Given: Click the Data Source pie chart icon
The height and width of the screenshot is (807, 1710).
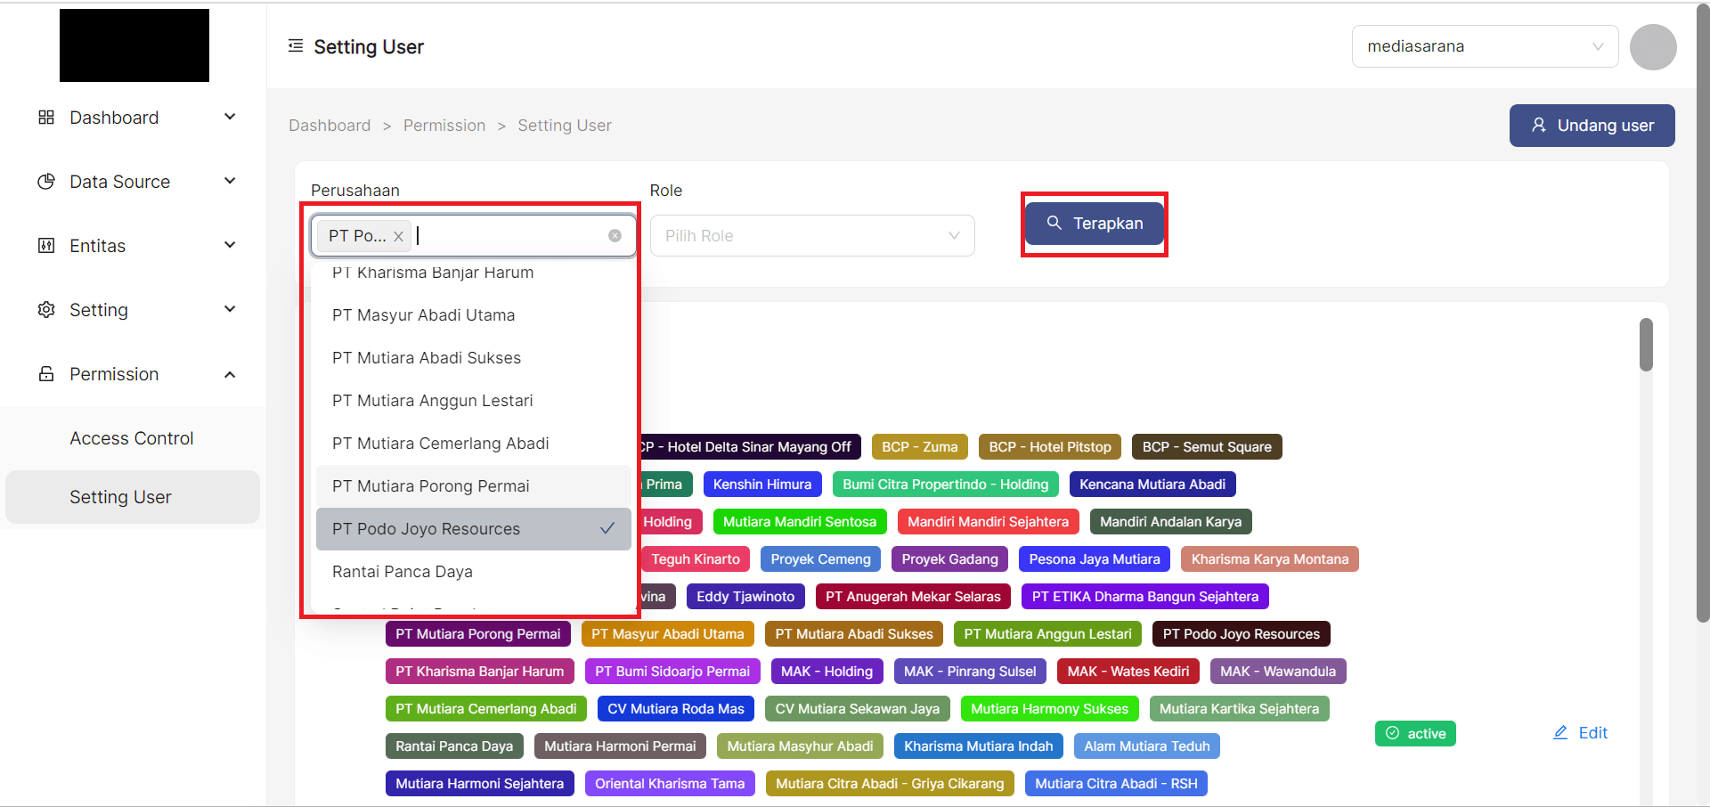Looking at the screenshot, I should coord(46,182).
